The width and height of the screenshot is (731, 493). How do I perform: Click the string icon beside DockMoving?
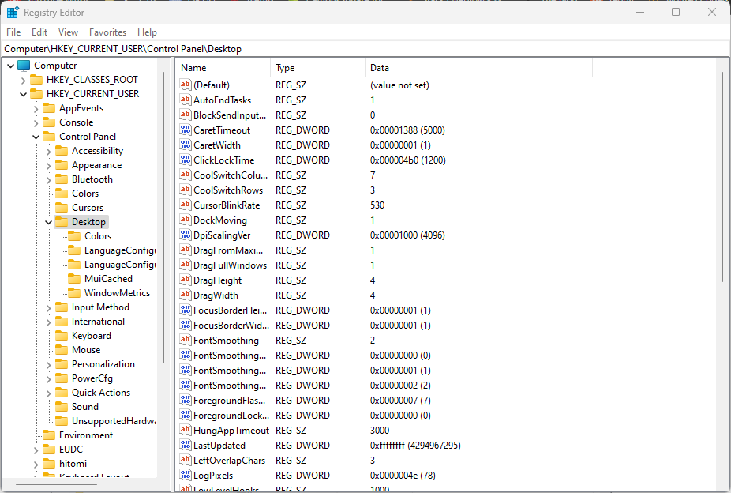click(185, 220)
